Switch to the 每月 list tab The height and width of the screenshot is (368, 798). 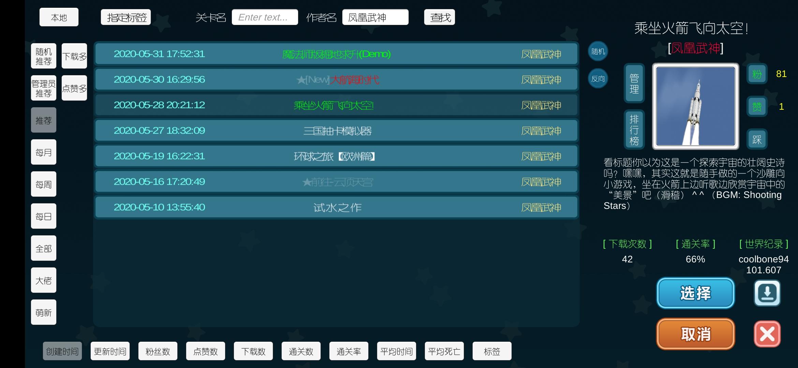pos(44,152)
